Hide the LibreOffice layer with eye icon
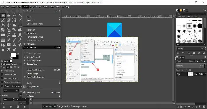The width and height of the screenshot is (207, 109). tap(178, 74)
